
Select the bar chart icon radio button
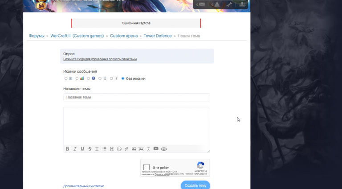coord(77,78)
